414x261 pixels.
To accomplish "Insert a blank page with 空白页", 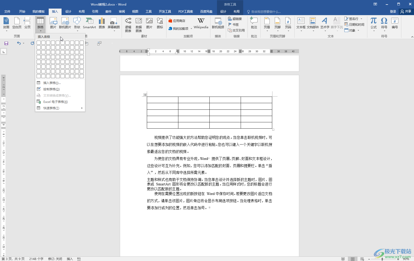I will 17,23.
